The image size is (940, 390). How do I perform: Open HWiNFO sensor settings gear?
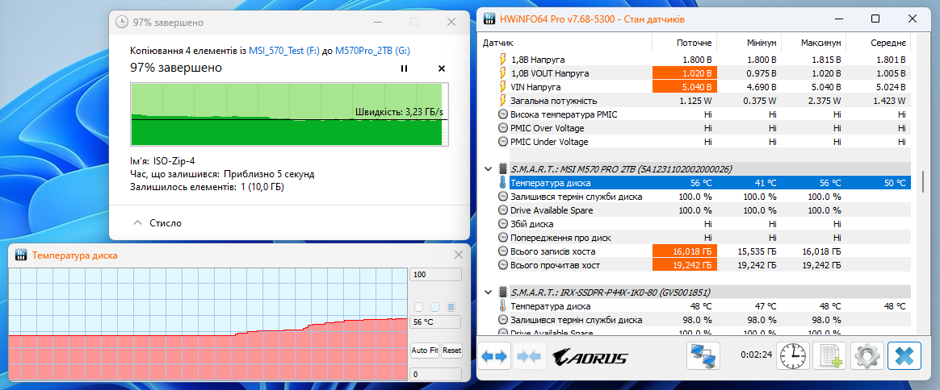coord(867,357)
